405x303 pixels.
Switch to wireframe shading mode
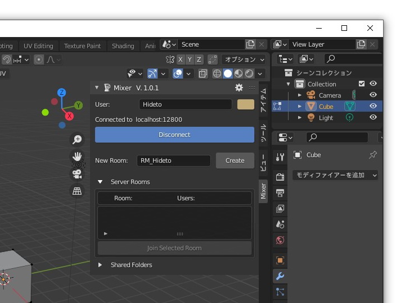pyautogui.click(x=217, y=74)
